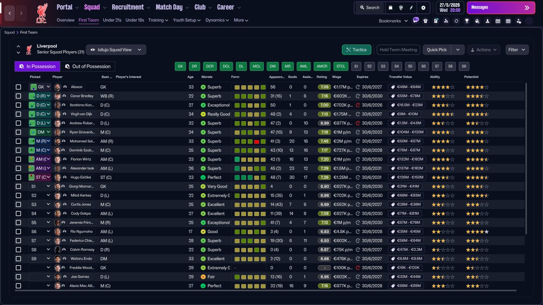543x305 pixels.
Task: Expand the Quick Pick arrow dropdown
Action: 457,50
